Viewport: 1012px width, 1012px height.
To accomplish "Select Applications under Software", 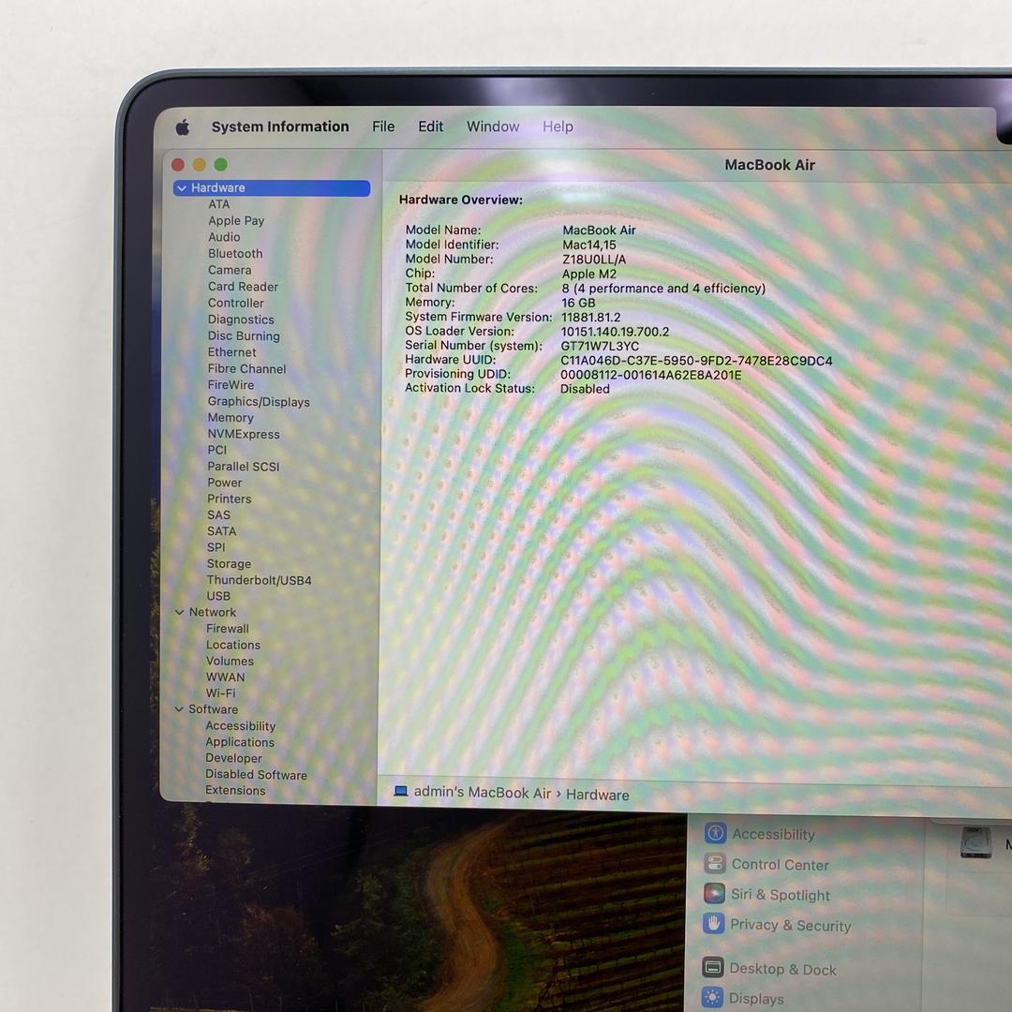I will (240, 742).
